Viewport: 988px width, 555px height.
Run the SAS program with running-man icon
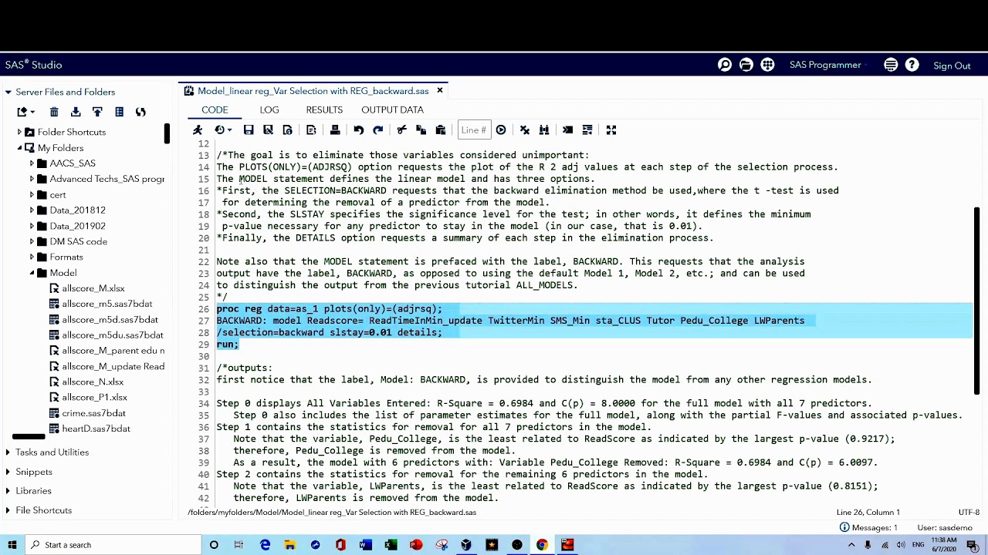coord(198,130)
